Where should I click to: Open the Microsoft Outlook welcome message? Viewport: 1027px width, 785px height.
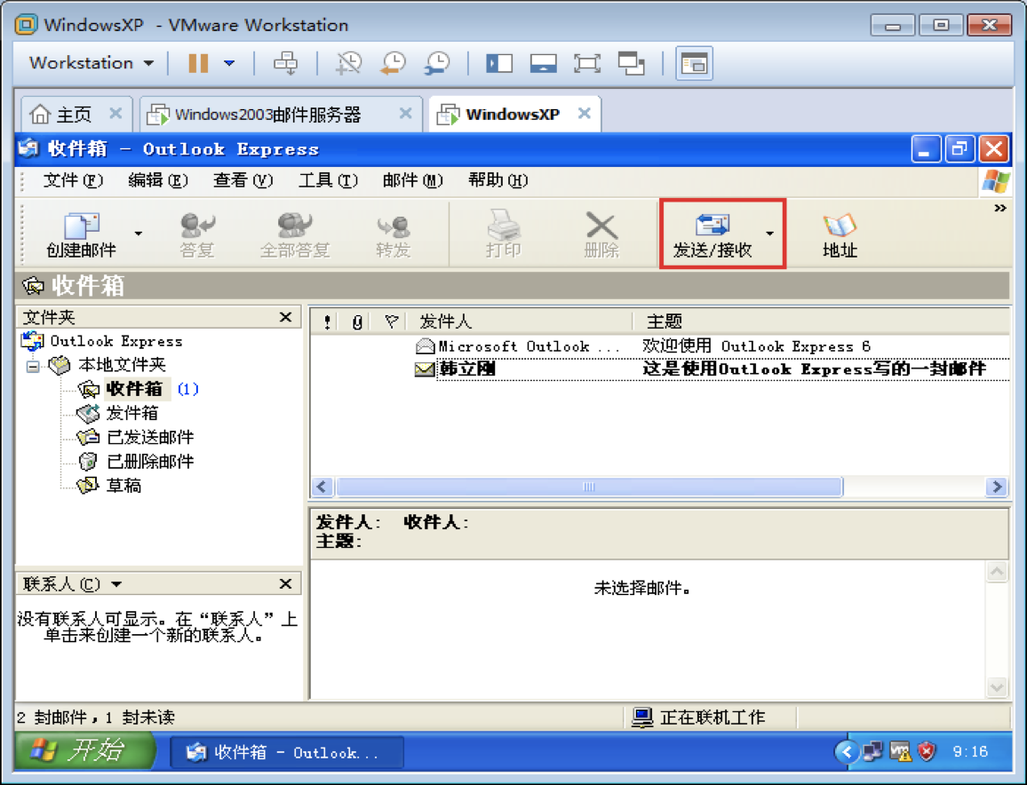[659, 346]
